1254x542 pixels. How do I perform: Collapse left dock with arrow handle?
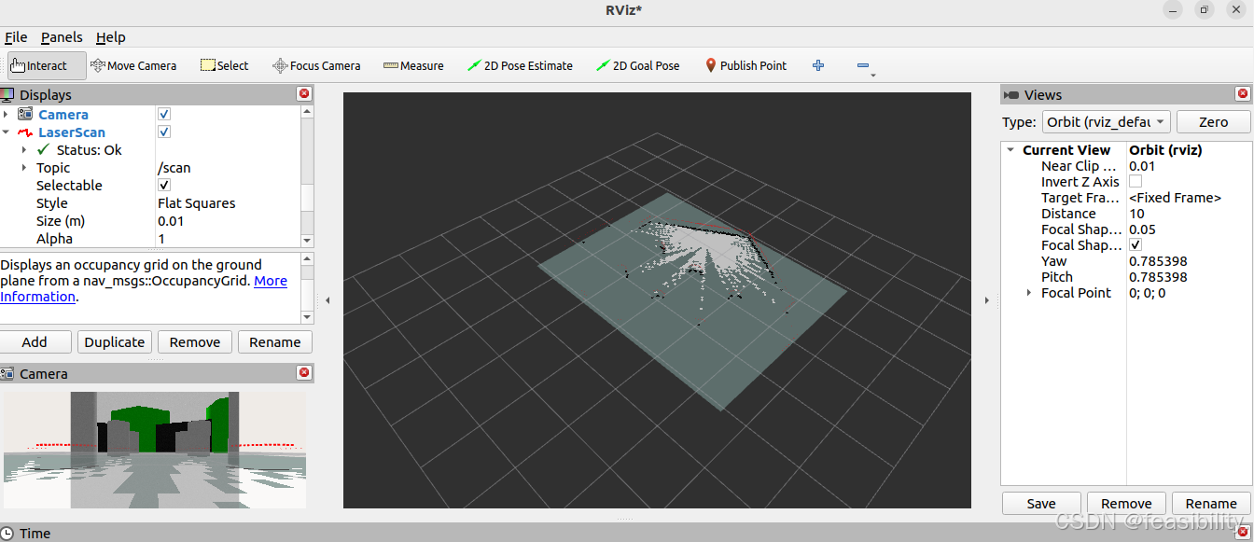pos(327,300)
